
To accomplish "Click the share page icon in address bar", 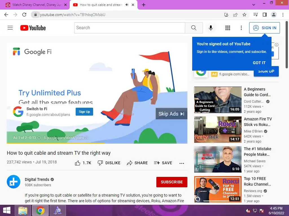I will 235,15.
